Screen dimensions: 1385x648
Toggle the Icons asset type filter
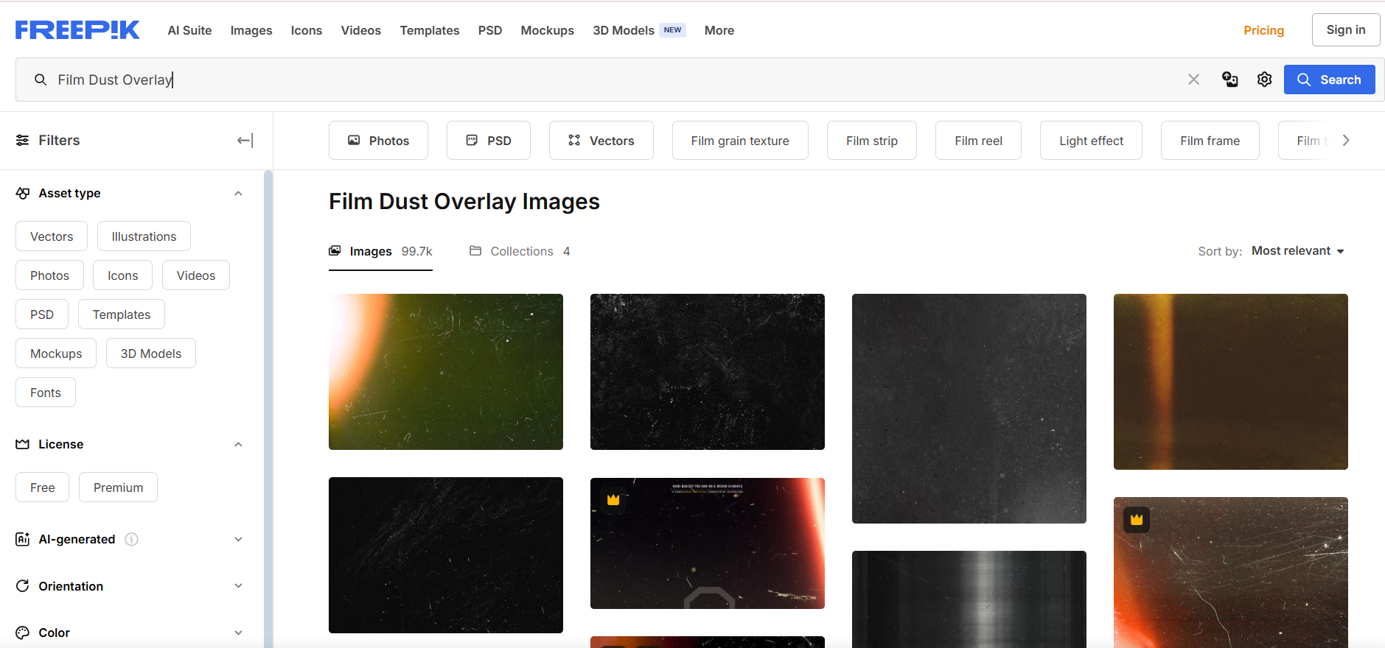coord(122,275)
